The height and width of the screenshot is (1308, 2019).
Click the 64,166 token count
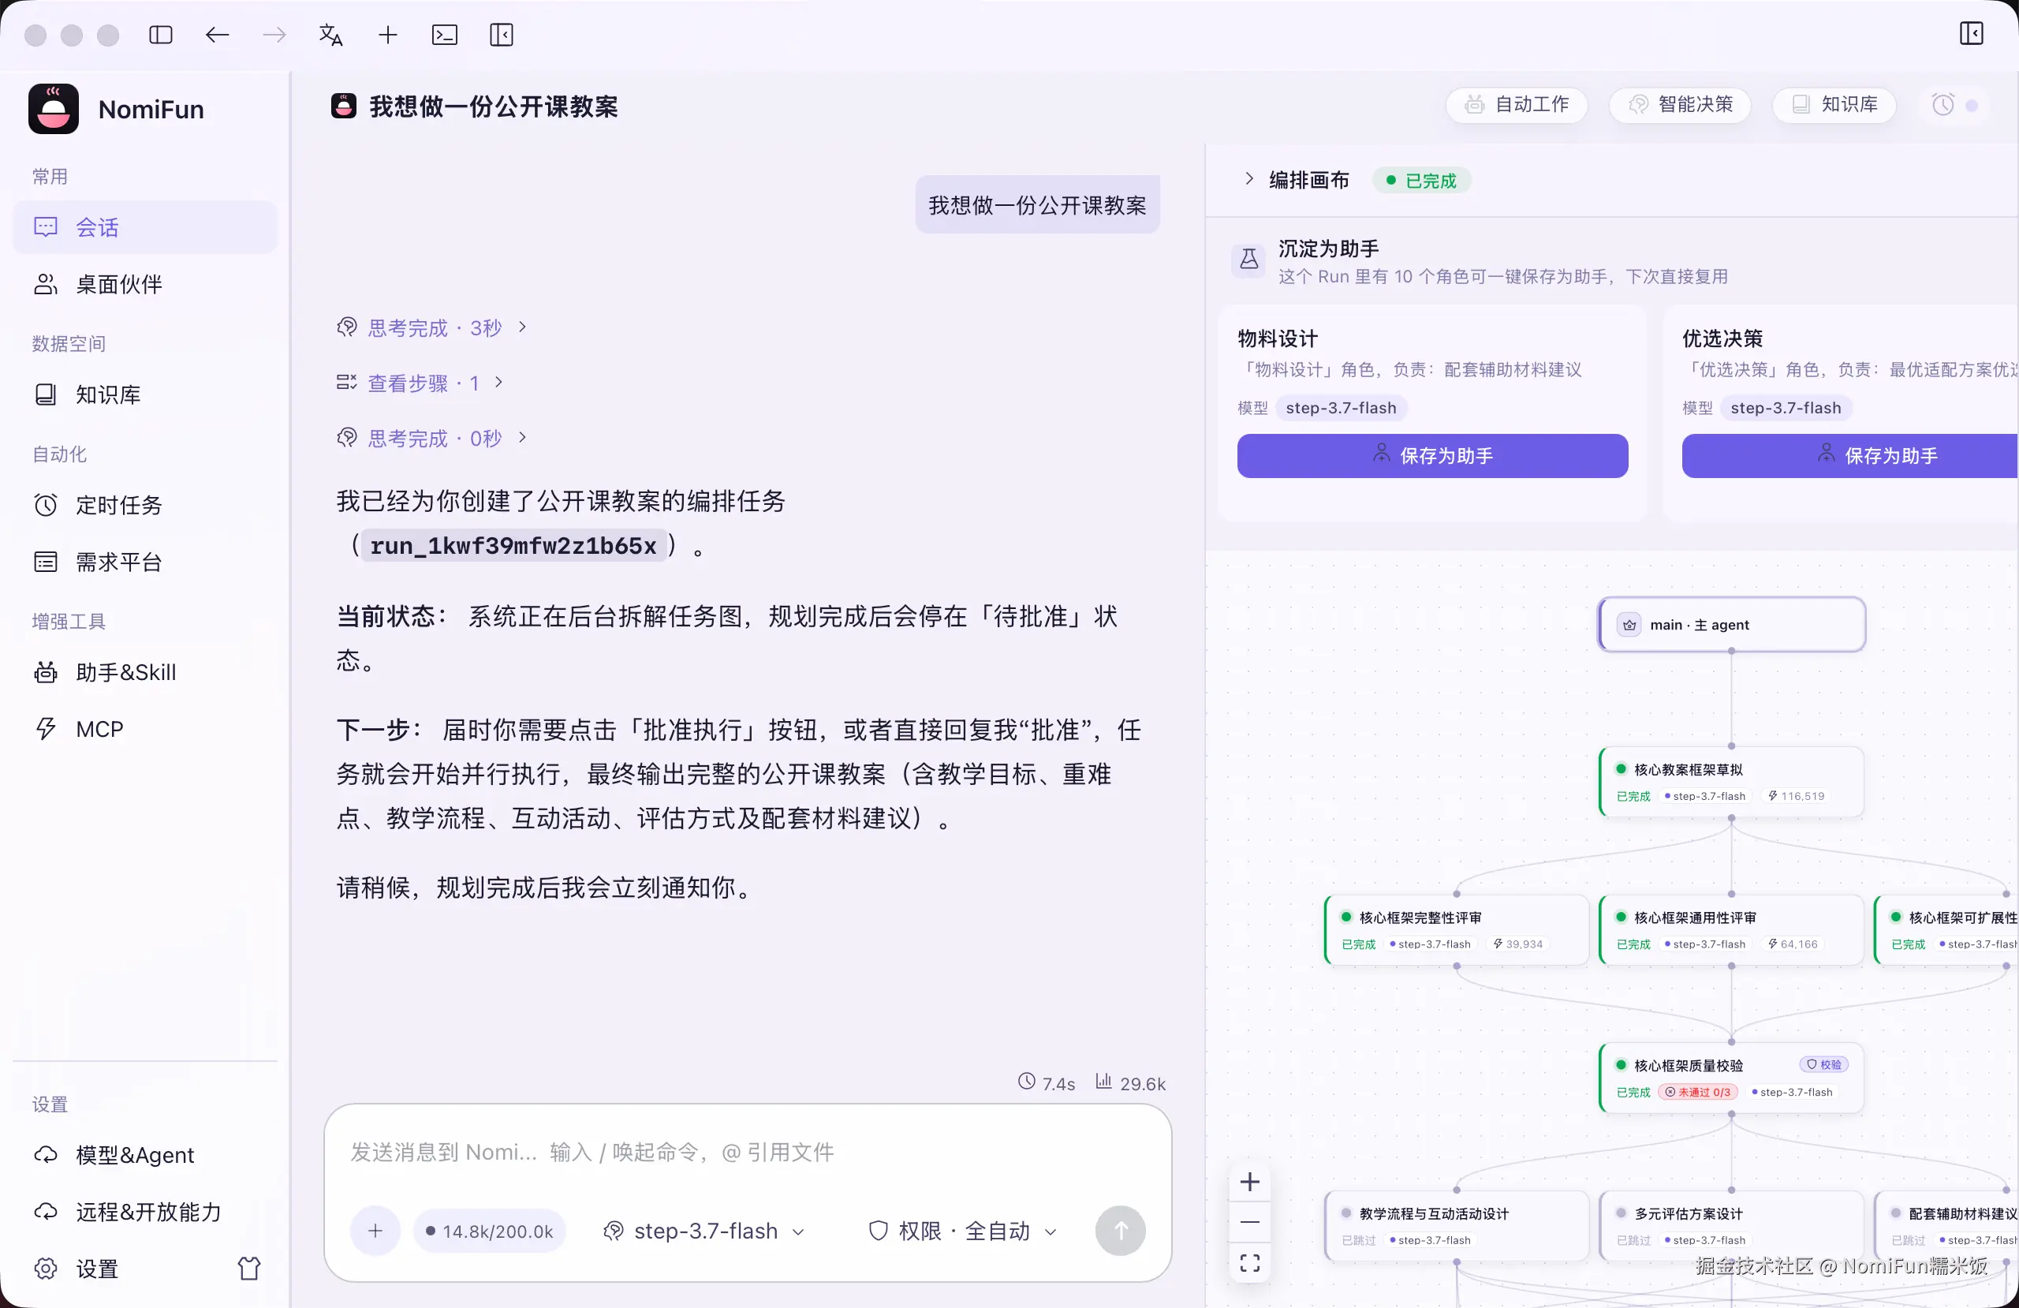tap(1793, 944)
